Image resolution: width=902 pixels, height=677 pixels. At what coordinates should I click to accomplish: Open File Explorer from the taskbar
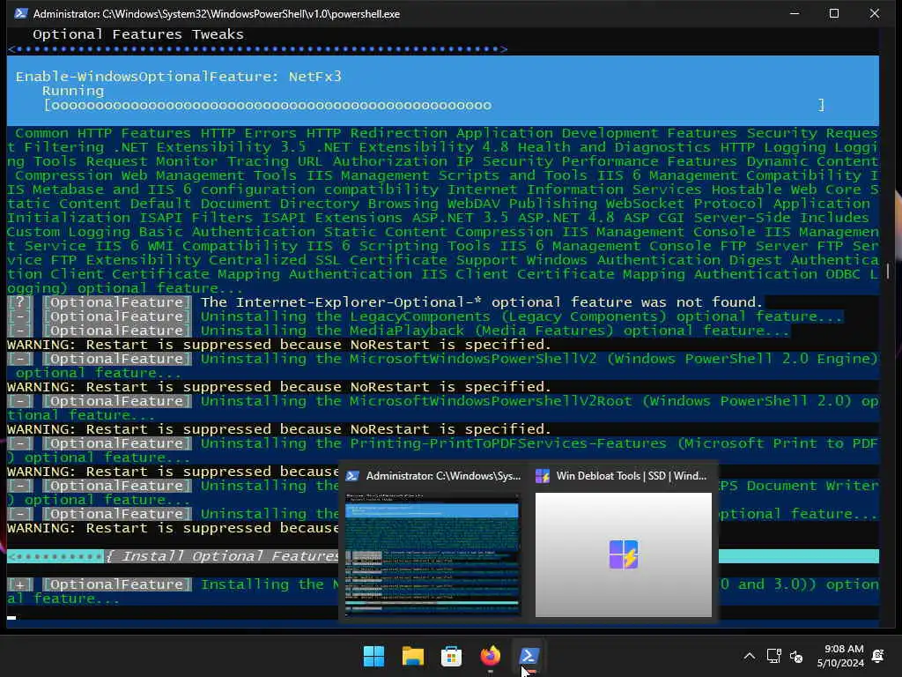(x=412, y=656)
